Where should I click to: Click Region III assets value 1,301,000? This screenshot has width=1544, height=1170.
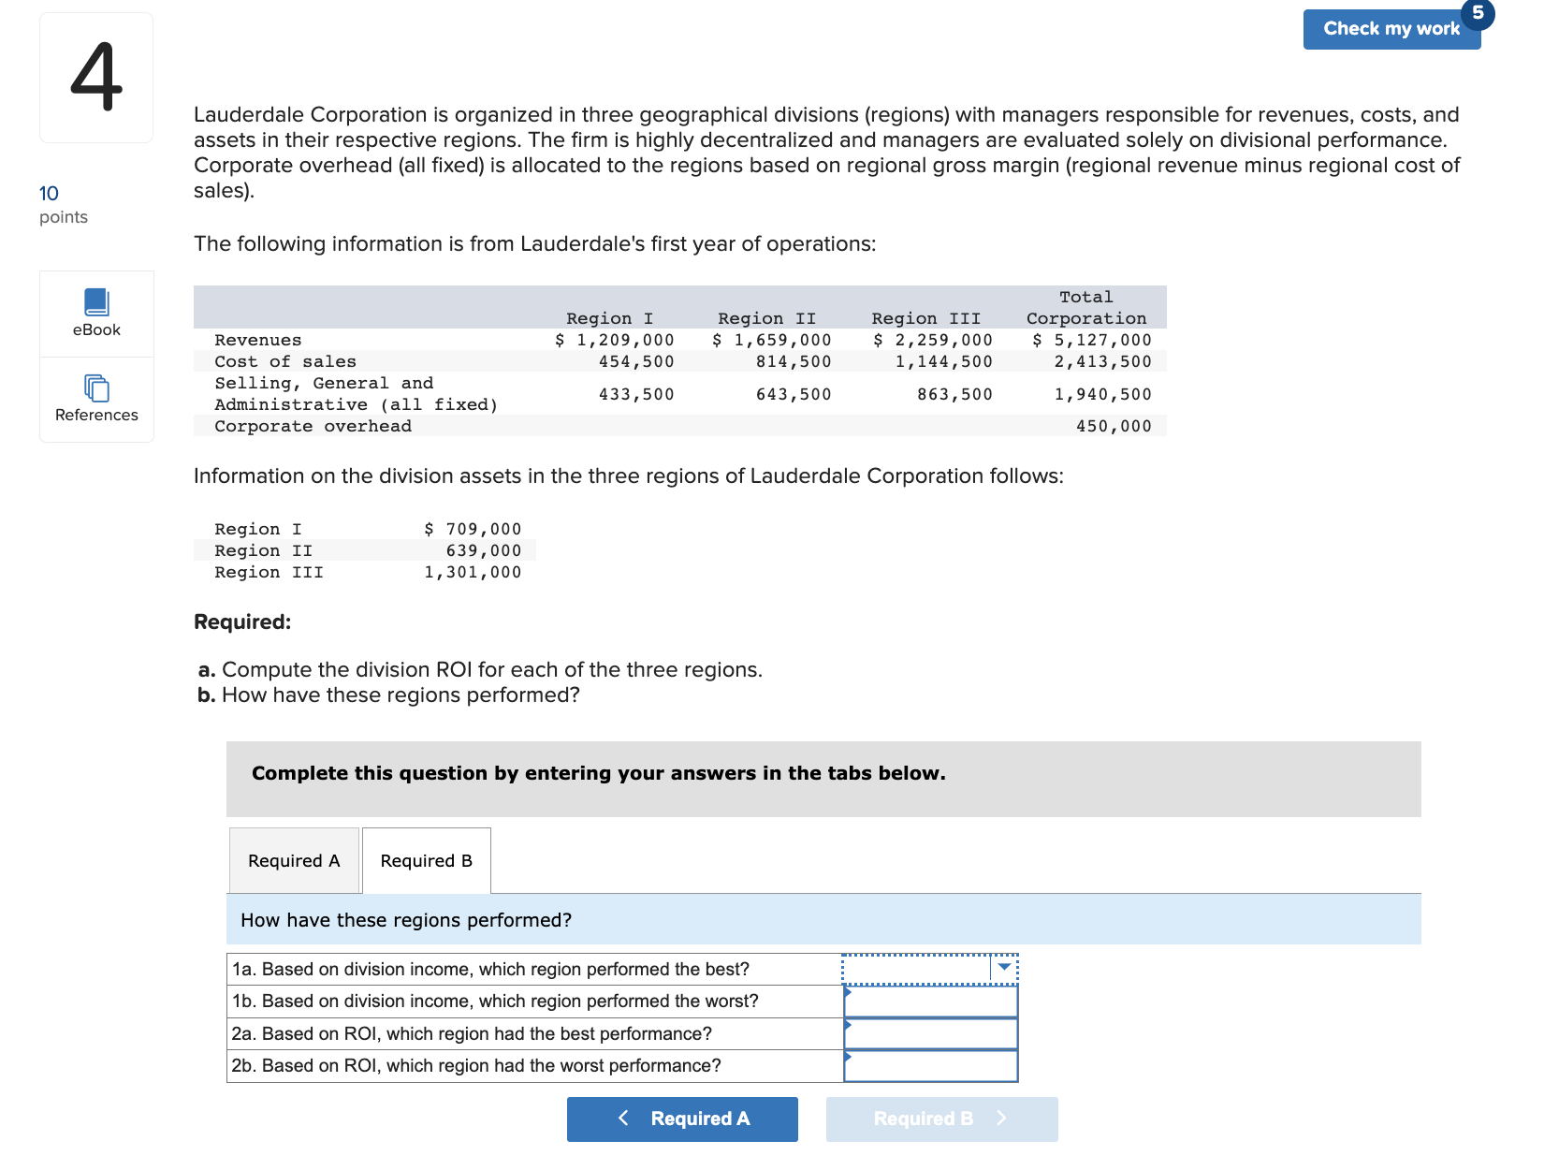pos(473,572)
